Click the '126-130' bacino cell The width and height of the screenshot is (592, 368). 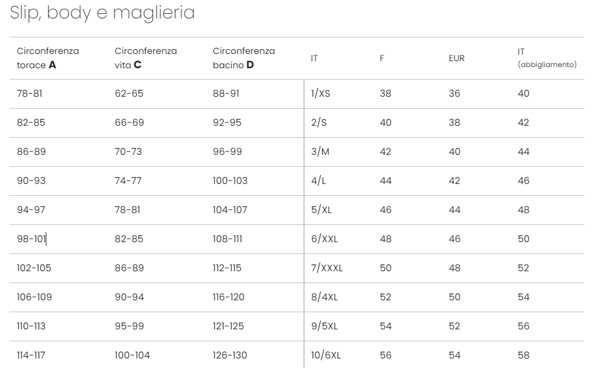click(x=230, y=355)
